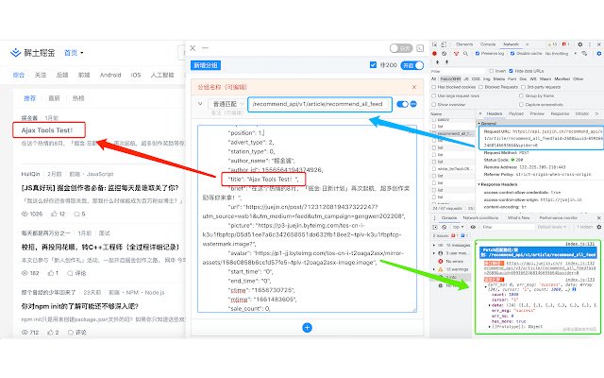Open the request Response tab
Screen dimensions: 604x378
(560, 113)
